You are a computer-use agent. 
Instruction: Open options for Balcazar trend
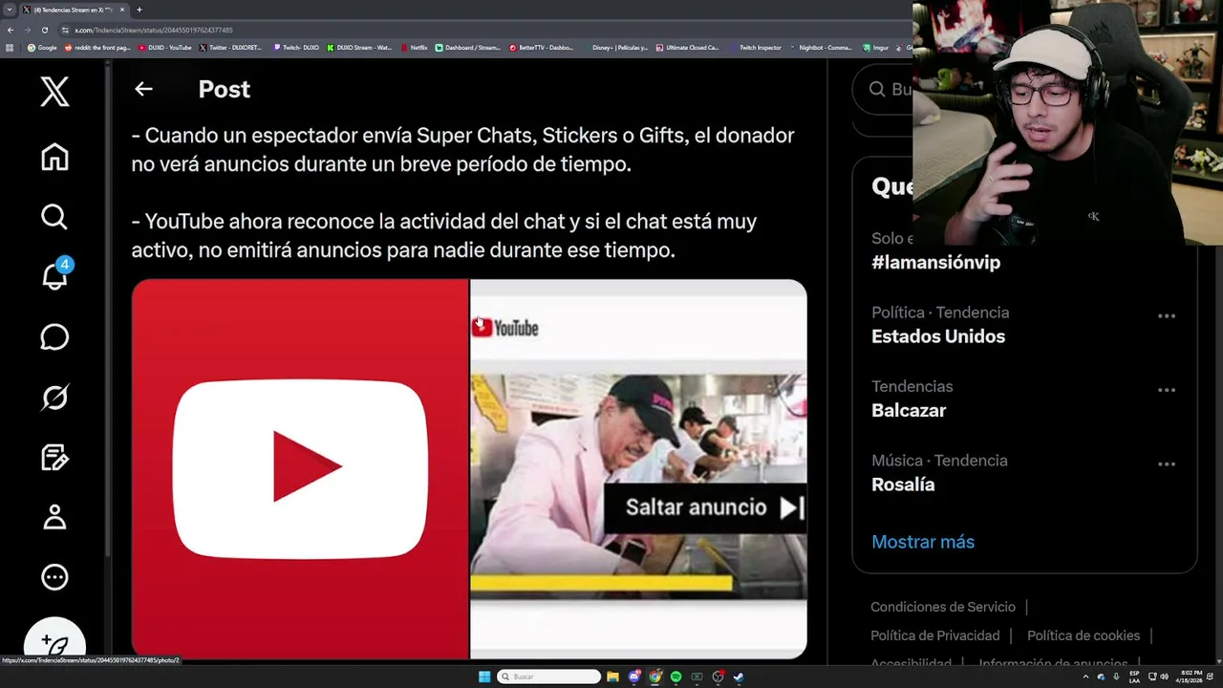click(1167, 390)
